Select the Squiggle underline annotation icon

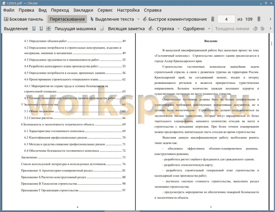pyautogui.click(x=41, y=28)
